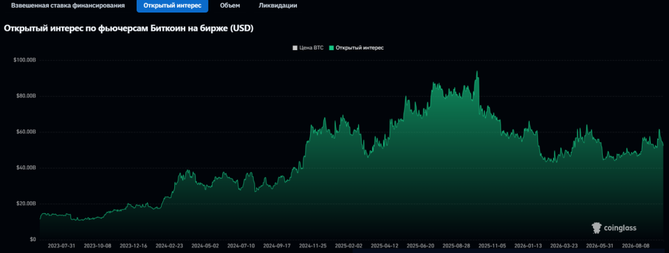Click the $100.00B axis label
The height and width of the screenshot is (253, 669).
25,60
